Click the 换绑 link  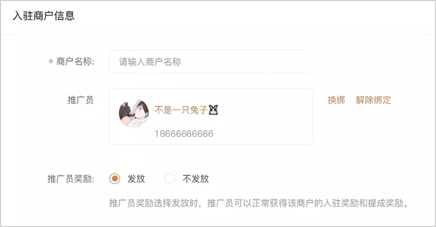(x=336, y=100)
